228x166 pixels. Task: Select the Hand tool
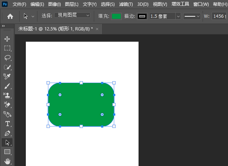click(x=7, y=161)
